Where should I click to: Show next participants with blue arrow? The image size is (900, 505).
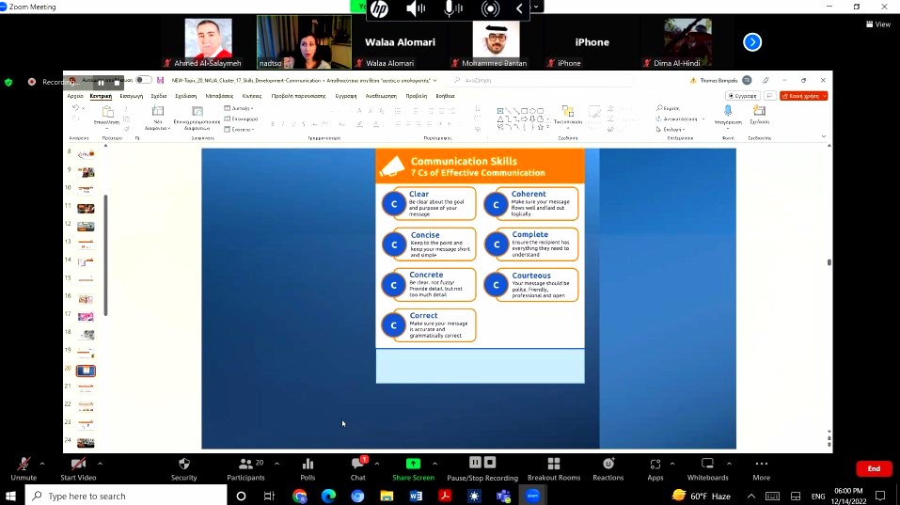(x=752, y=42)
